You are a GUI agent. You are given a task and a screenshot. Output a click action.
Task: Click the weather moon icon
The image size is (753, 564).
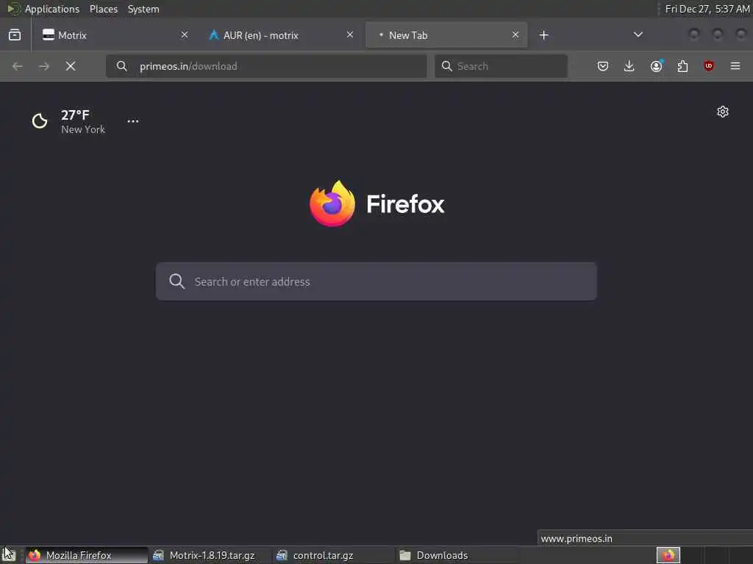[x=40, y=121]
